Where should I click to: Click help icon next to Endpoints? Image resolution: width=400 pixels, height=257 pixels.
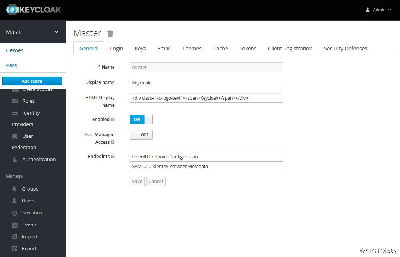point(113,157)
